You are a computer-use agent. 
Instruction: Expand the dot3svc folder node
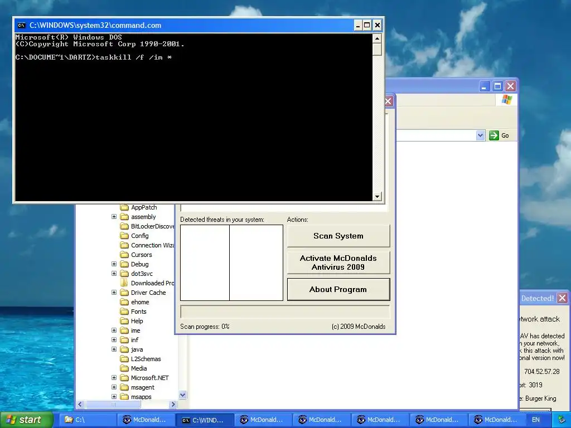[114, 273]
